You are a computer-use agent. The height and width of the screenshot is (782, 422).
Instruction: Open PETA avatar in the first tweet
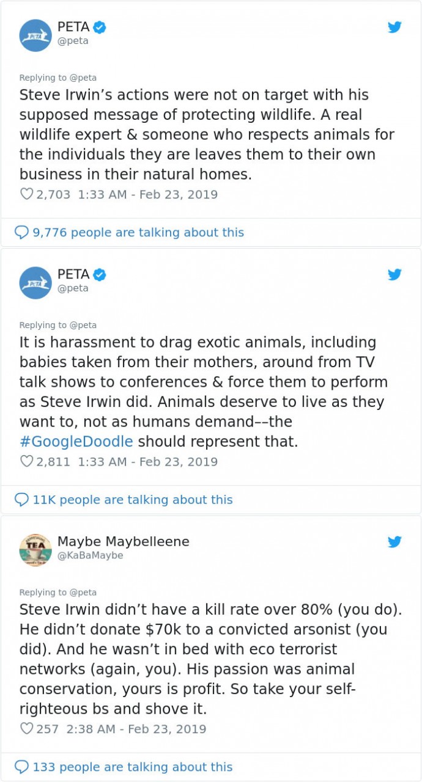tap(35, 35)
